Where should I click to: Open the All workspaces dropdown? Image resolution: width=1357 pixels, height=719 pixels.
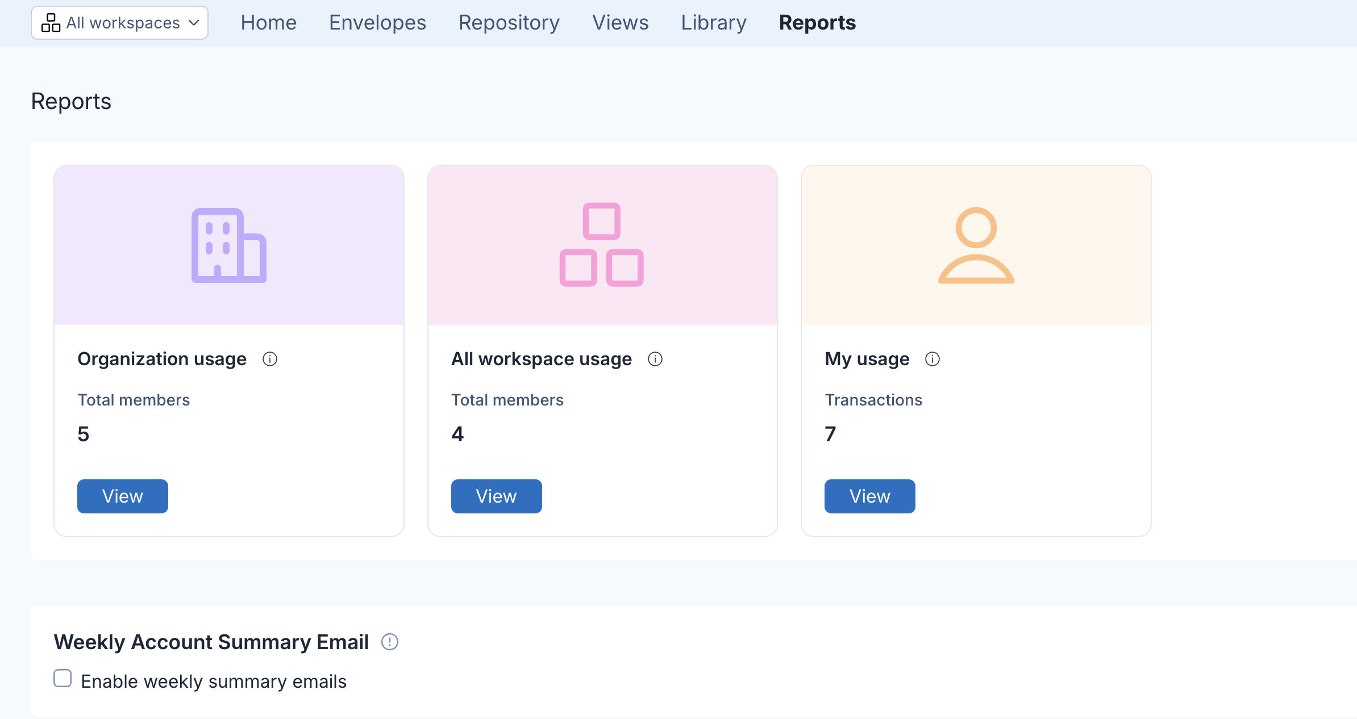[119, 23]
